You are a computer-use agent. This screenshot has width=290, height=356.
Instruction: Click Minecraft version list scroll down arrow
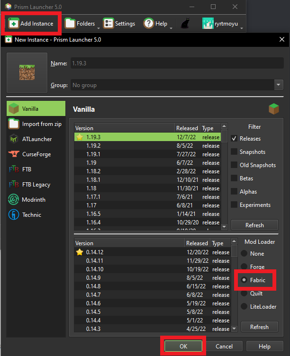(x=224, y=226)
